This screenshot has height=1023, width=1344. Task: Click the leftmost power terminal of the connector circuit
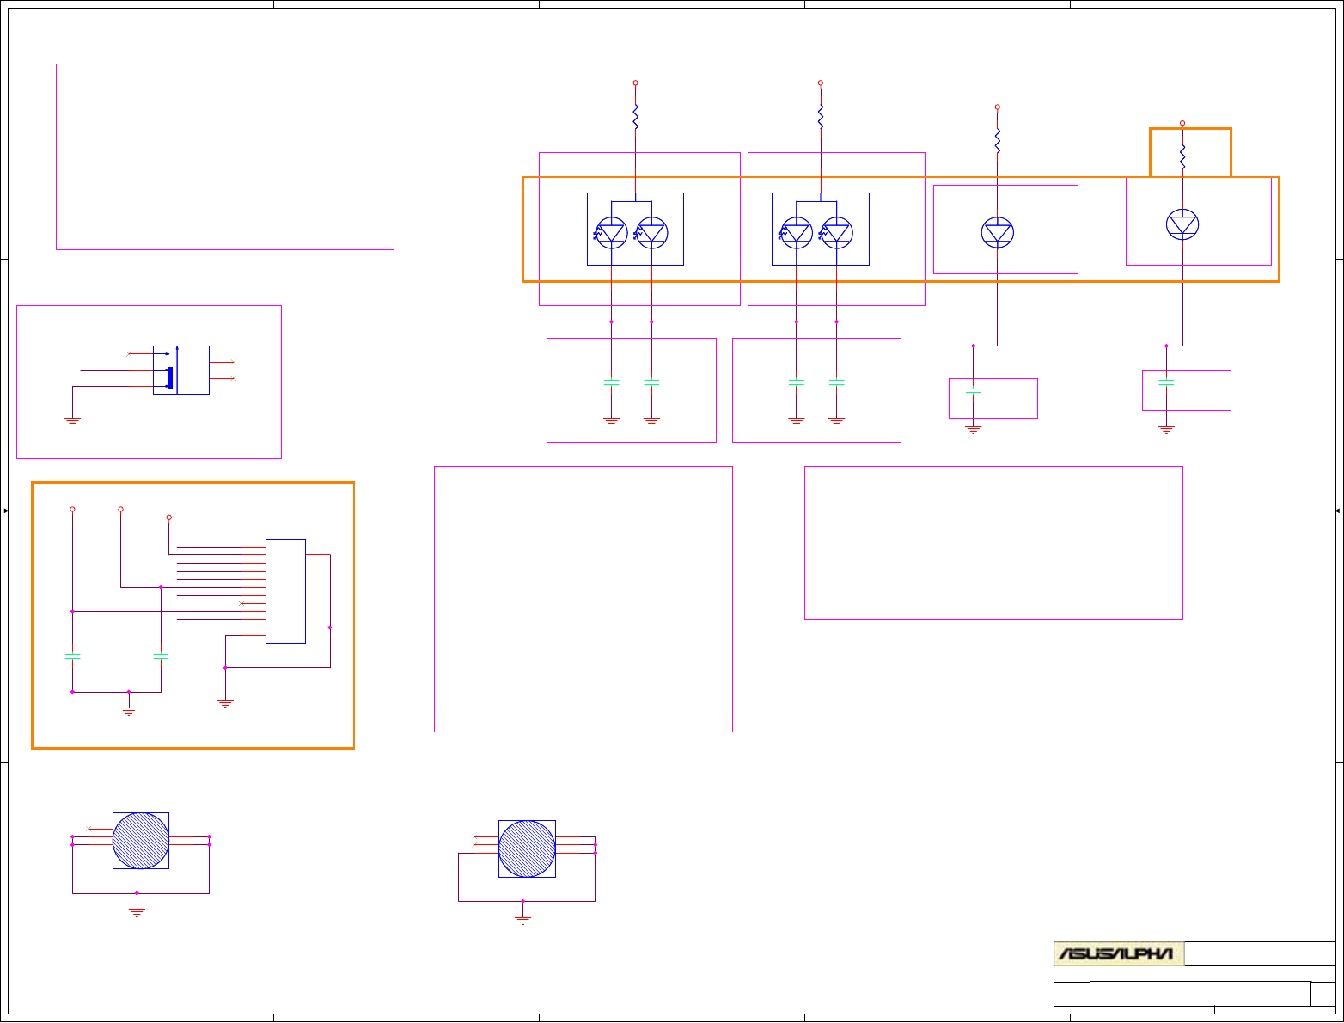click(x=72, y=509)
